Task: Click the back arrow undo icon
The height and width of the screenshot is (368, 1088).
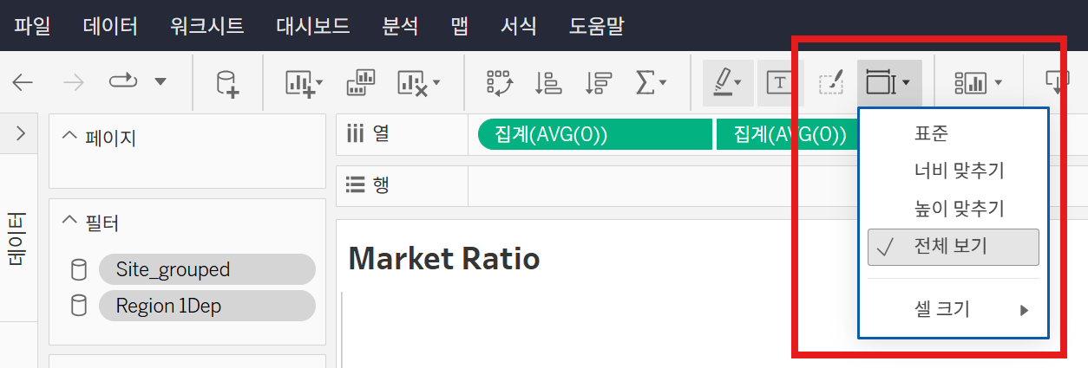Action: [23, 82]
